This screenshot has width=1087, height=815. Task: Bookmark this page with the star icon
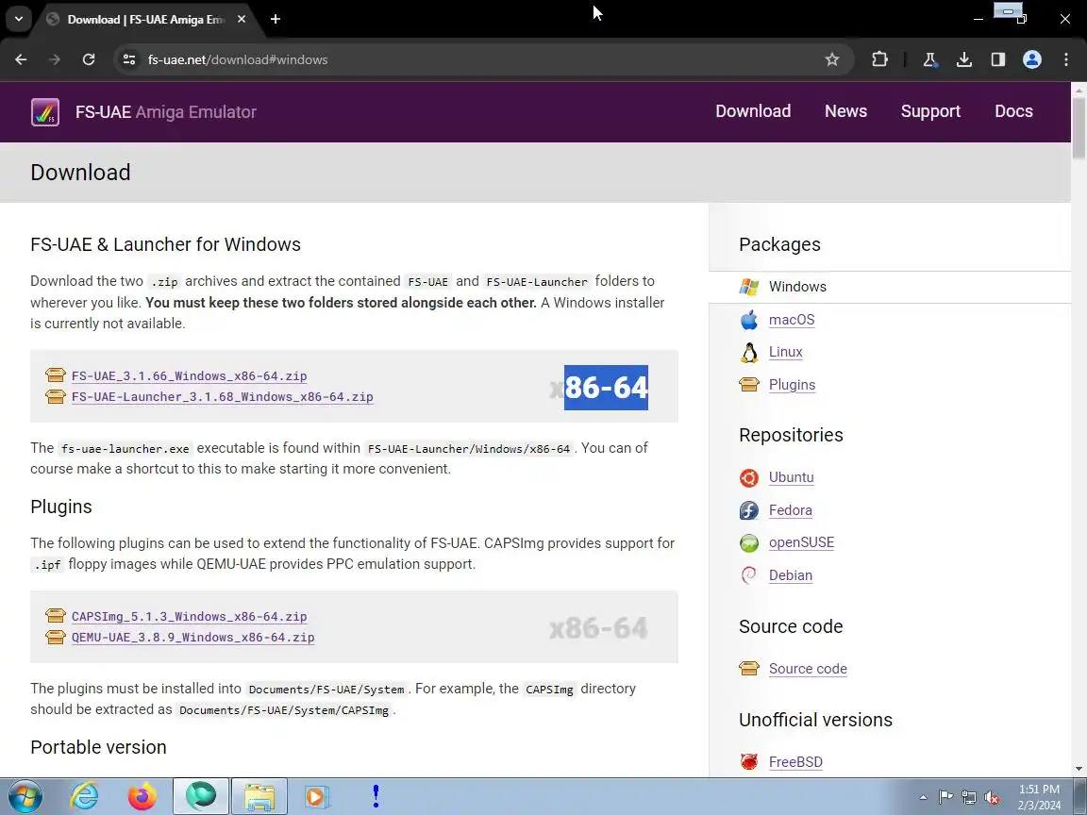[832, 59]
